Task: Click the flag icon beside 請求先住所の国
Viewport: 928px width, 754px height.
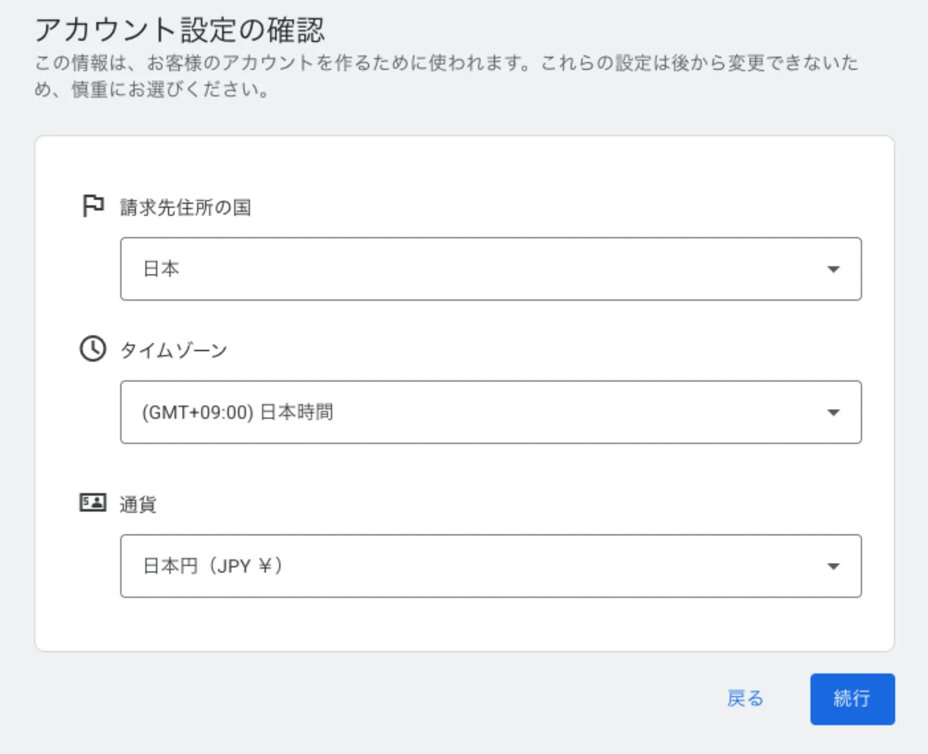Action: tap(93, 206)
